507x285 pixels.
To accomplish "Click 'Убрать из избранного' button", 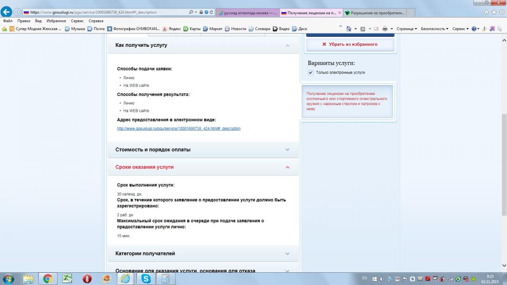I will [x=350, y=44].
